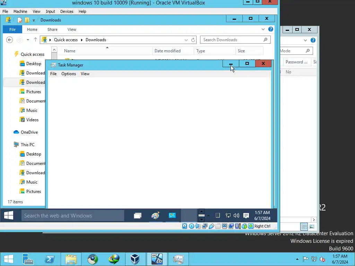Launch Chromium browser from host taskbar
Image resolution: width=355 pixels, height=266 pixels.
coord(93,259)
